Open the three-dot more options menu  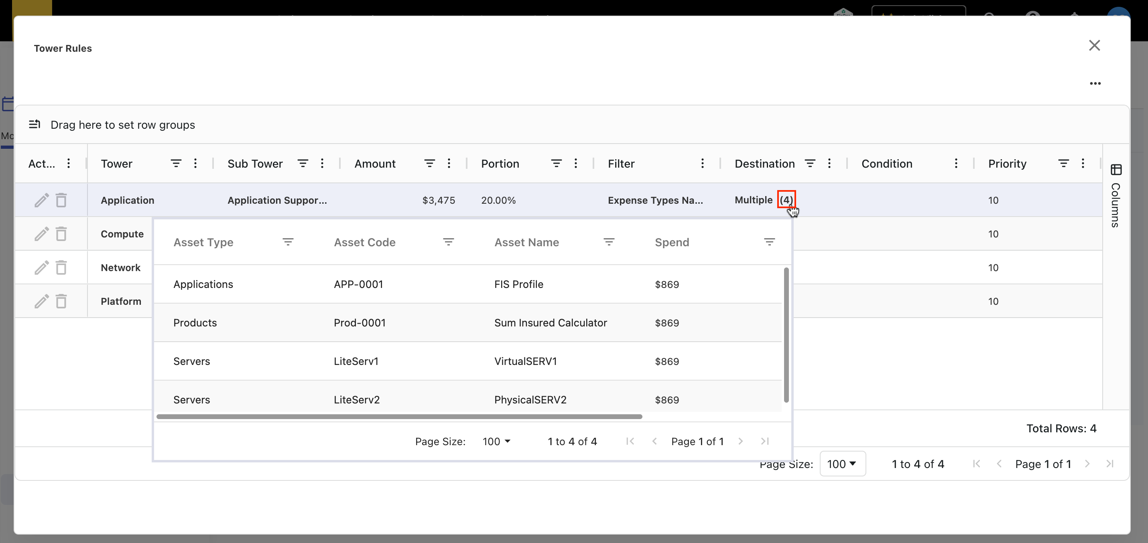(x=1095, y=83)
